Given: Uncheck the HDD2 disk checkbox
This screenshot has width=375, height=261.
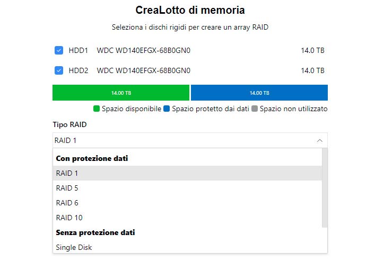Looking at the screenshot, I should (59, 70).
